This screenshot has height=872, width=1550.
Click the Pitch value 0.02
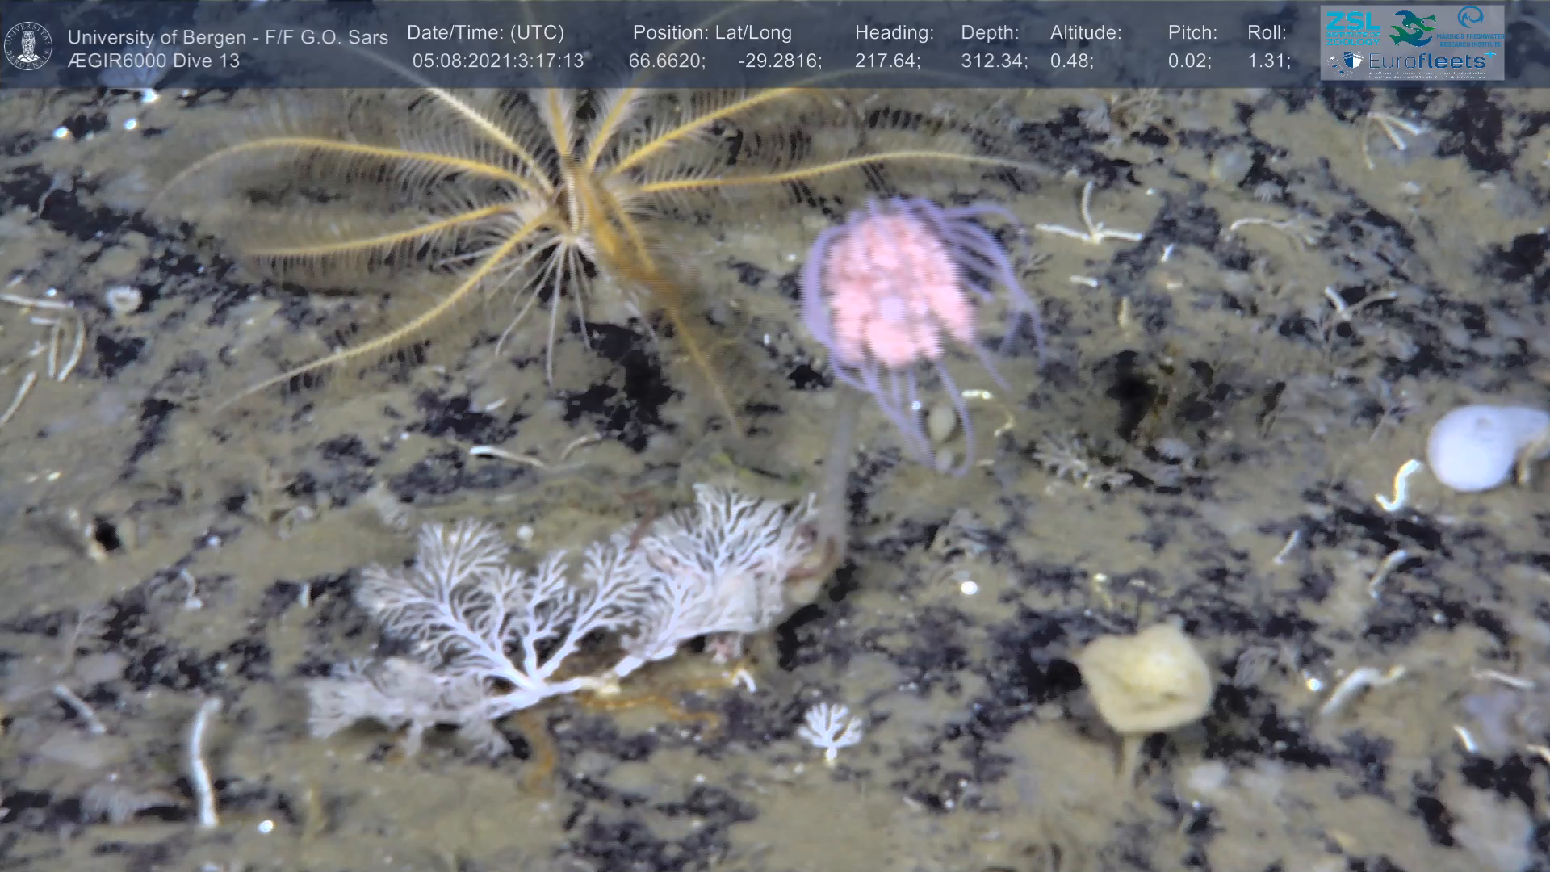point(1188,61)
